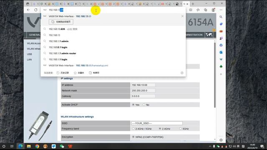This screenshot has height=150, width=267.
Task: Open split screen icon in toolbar
Action: click(x=191, y=10)
